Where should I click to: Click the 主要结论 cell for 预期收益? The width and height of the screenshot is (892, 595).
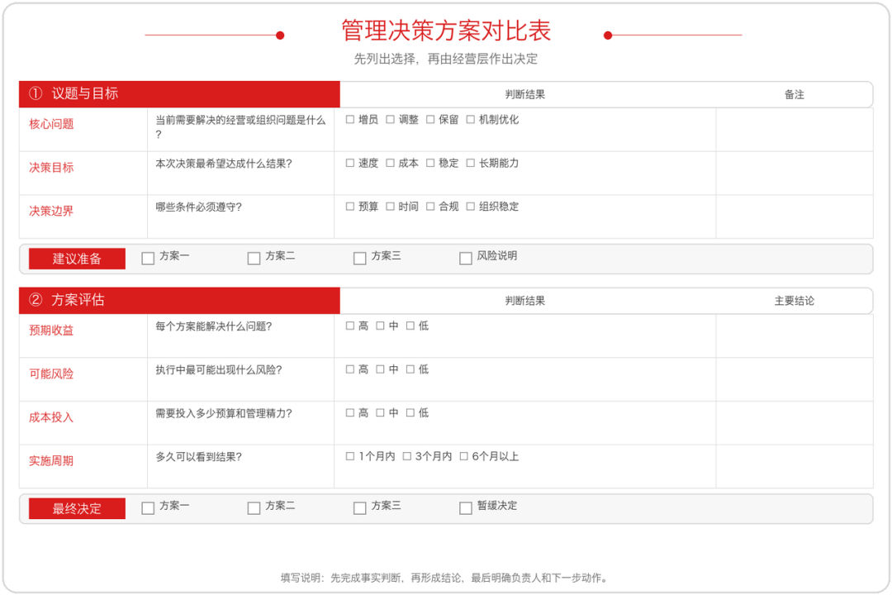[x=795, y=336]
